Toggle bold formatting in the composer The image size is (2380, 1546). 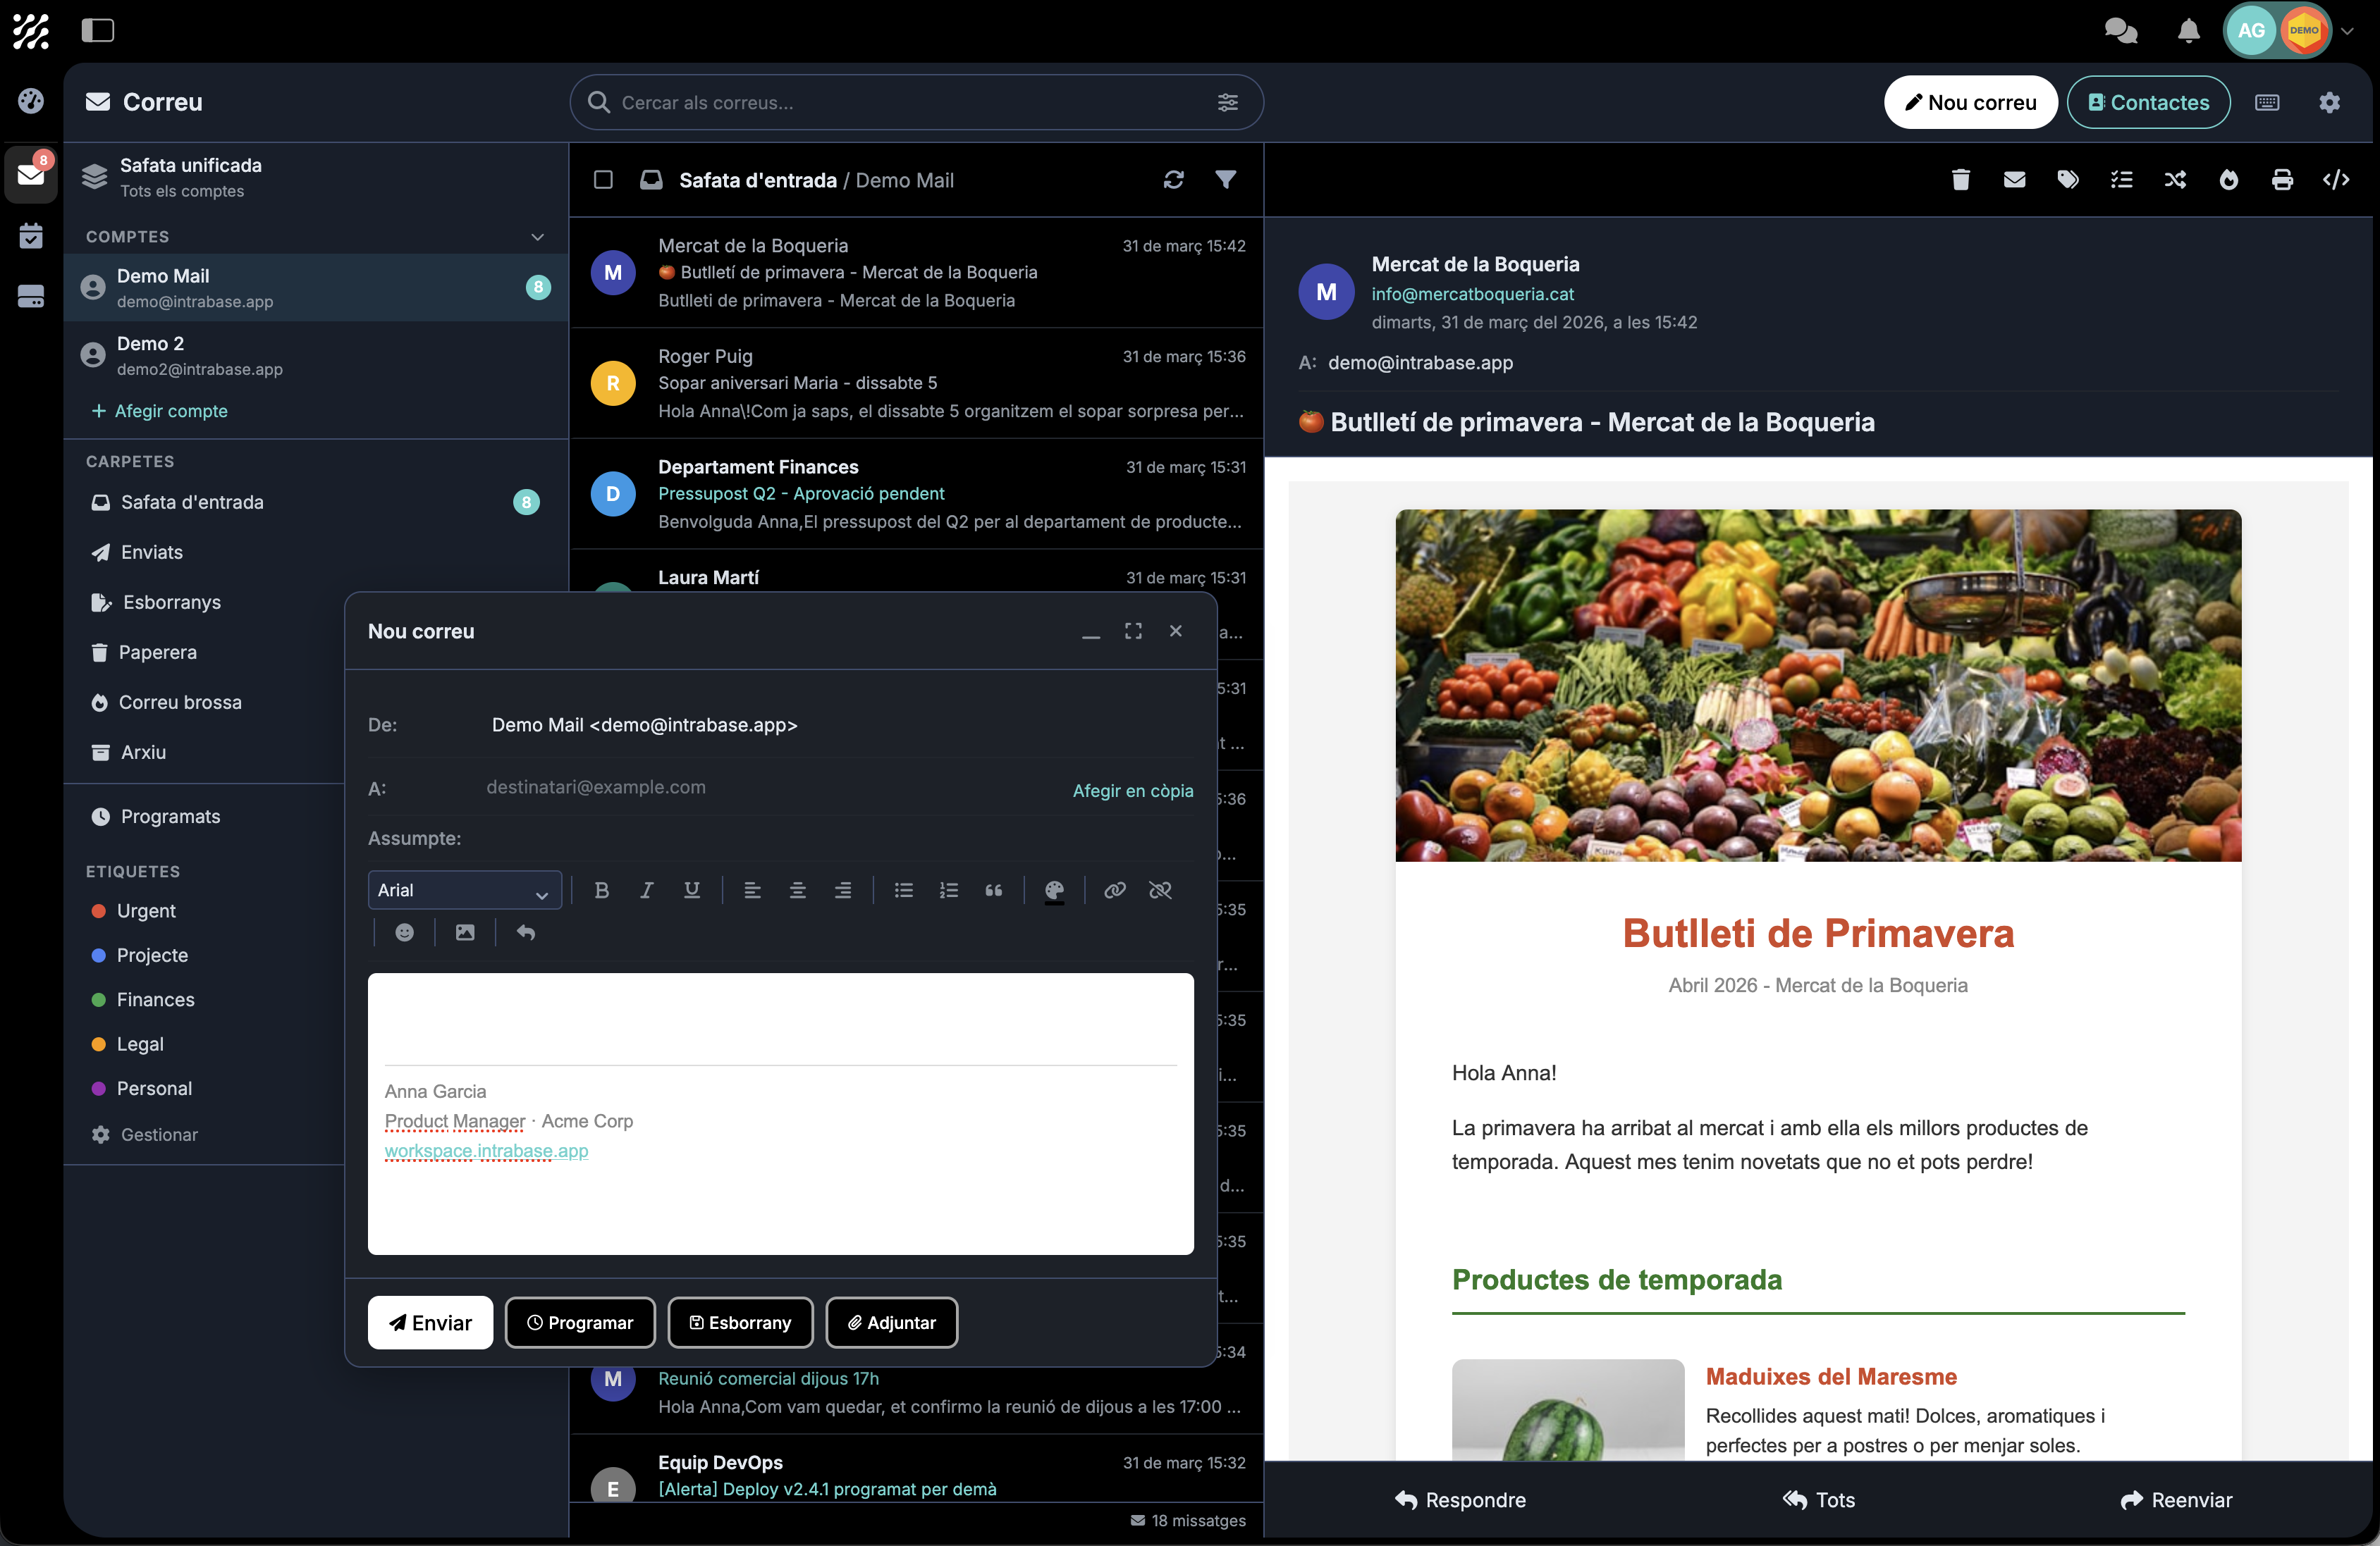(x=601, y=889)
